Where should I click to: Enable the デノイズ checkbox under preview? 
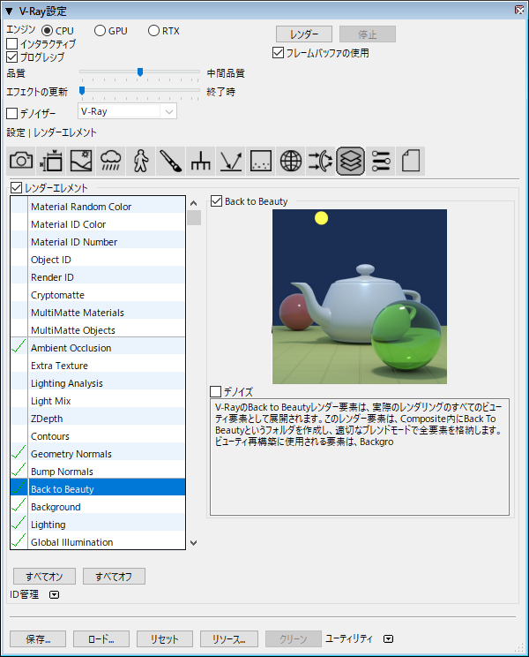click(216, 391)
